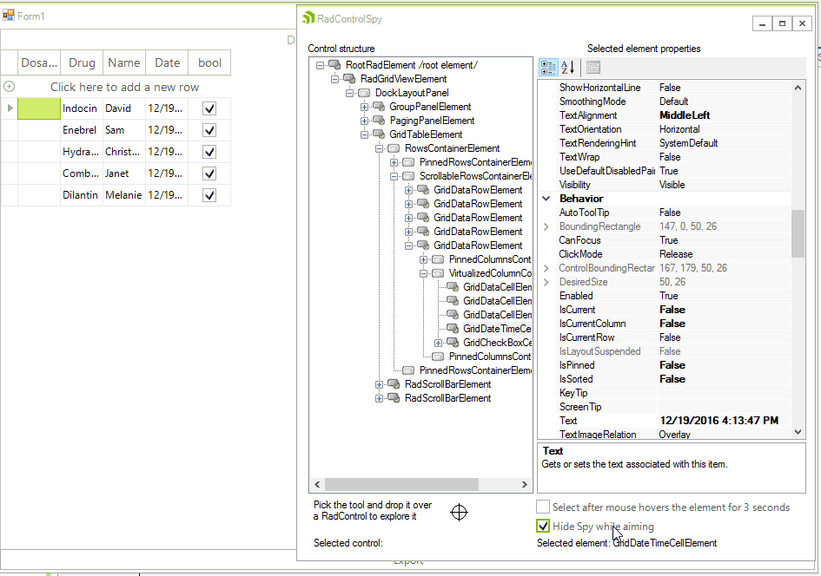The height and width of the screenshot is (576, 821).
Task: Click the categorized view icon in the property grid
Action: click(548, 68)
